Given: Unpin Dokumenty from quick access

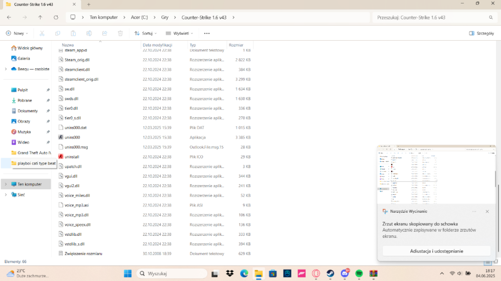Looking at the screenshot, I should point(48,111).
